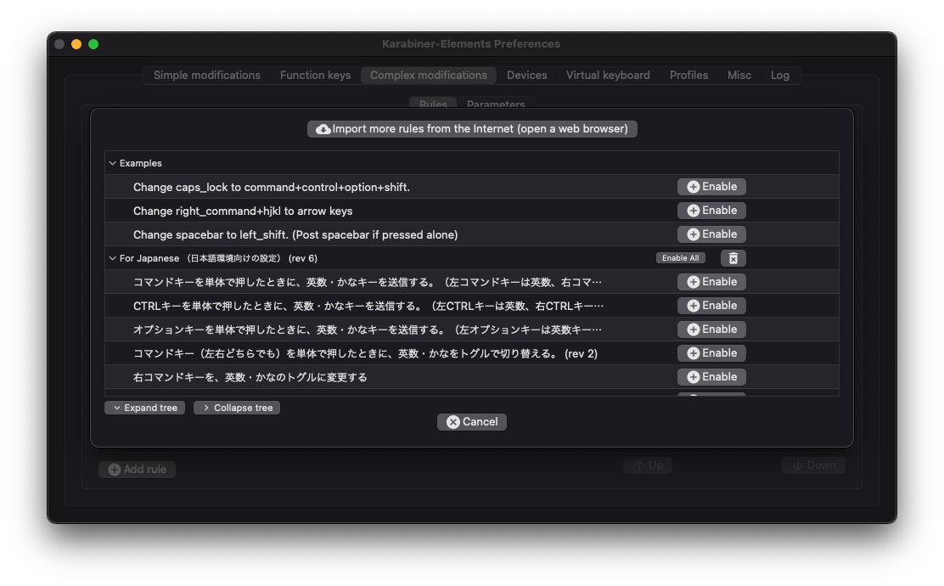Click plus icon for オプションキーを単体で rule
Image resolution: width=944 pixels, height=586 pixels.
point(694,330)
